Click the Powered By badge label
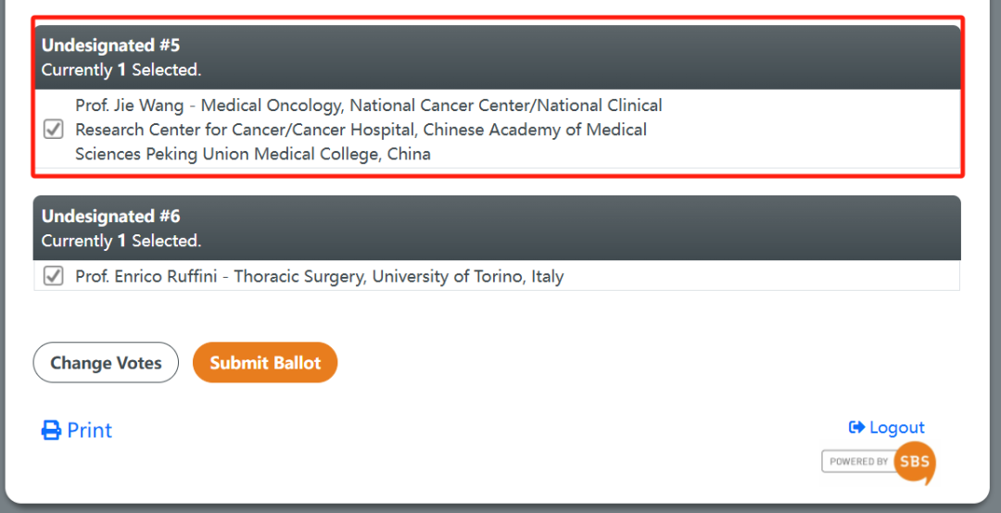1001x513 pixels. tap(858, 461)
